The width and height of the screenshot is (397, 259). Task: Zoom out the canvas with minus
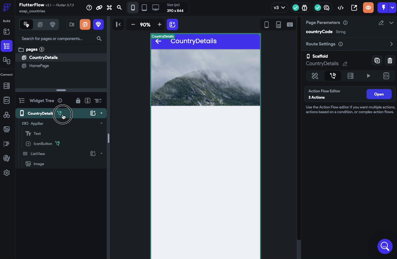click(x=133, y=25)
